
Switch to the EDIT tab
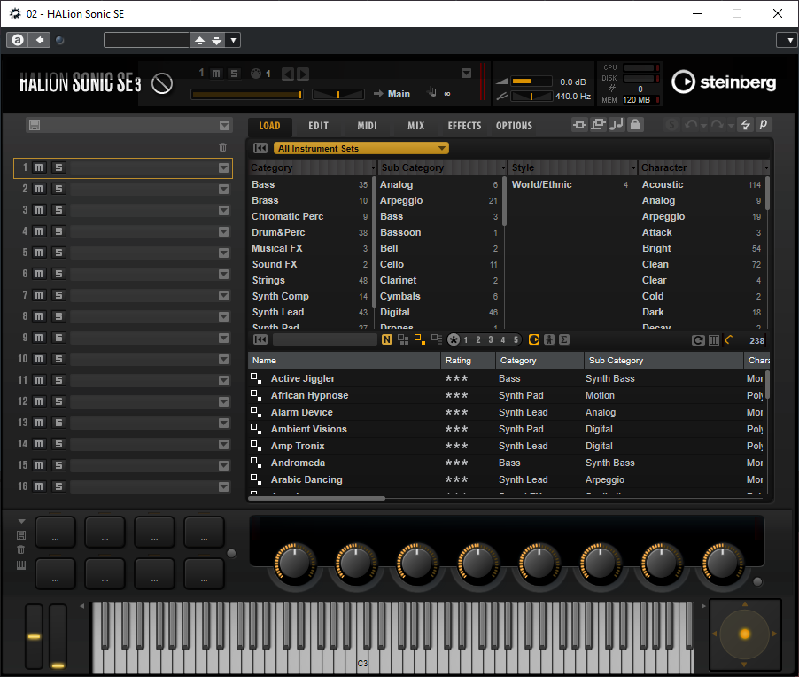(318, 126)
